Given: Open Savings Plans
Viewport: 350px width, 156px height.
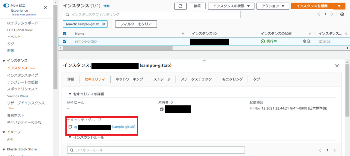Looking at the screenshot, I should coord(18,96).
